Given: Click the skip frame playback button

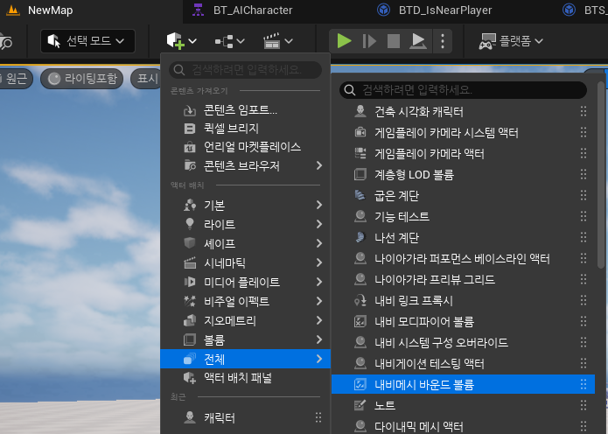Looking at the screenshot, I should point(369,41).
